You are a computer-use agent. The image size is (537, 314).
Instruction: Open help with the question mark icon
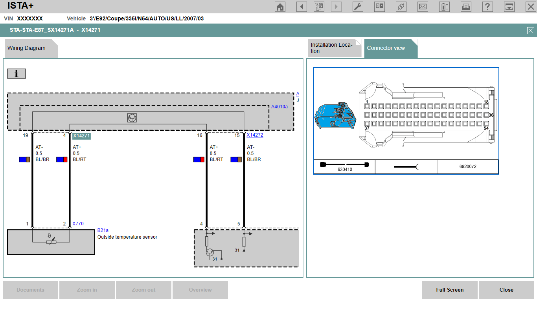click(x=487, y=7)
